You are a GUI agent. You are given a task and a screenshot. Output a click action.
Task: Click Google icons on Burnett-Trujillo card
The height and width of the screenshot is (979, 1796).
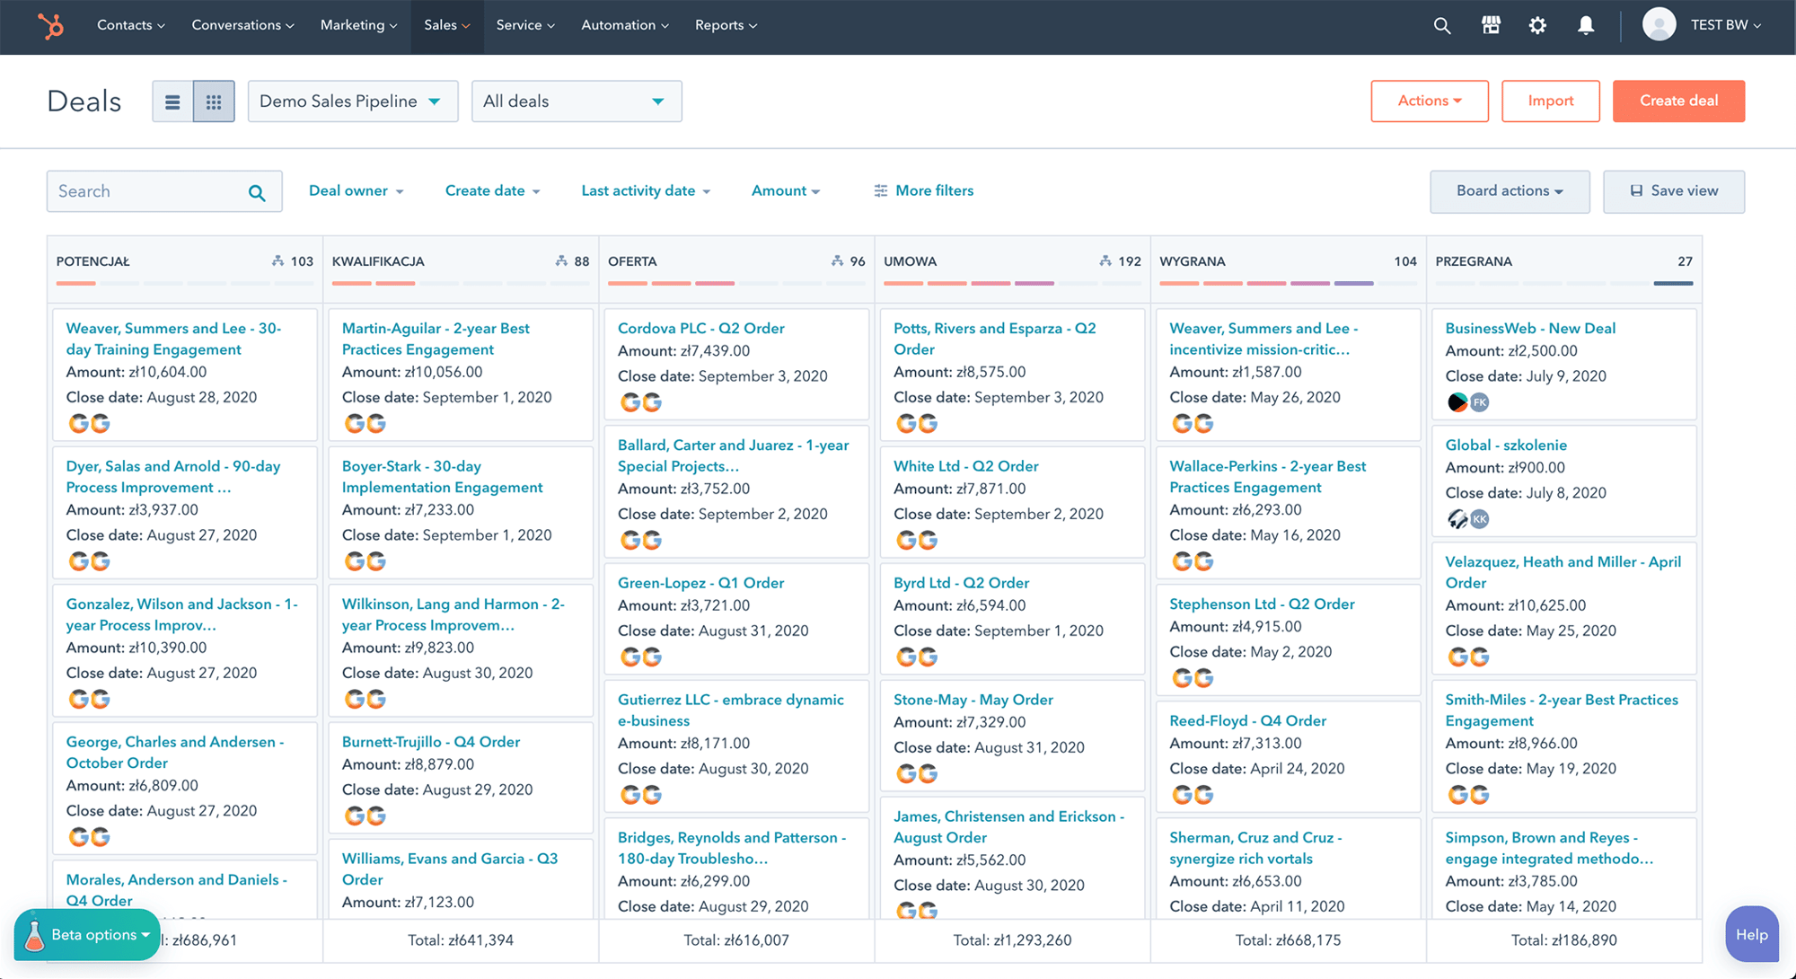pos(365,816)
